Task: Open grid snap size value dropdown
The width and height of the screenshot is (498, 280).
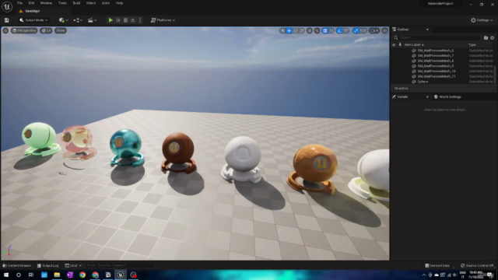Action: click(331, 31)
